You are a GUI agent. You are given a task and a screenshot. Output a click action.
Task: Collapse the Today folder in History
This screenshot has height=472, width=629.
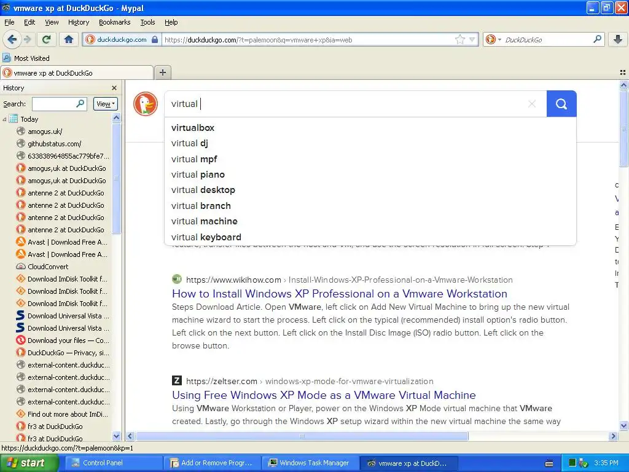(4, 119)
